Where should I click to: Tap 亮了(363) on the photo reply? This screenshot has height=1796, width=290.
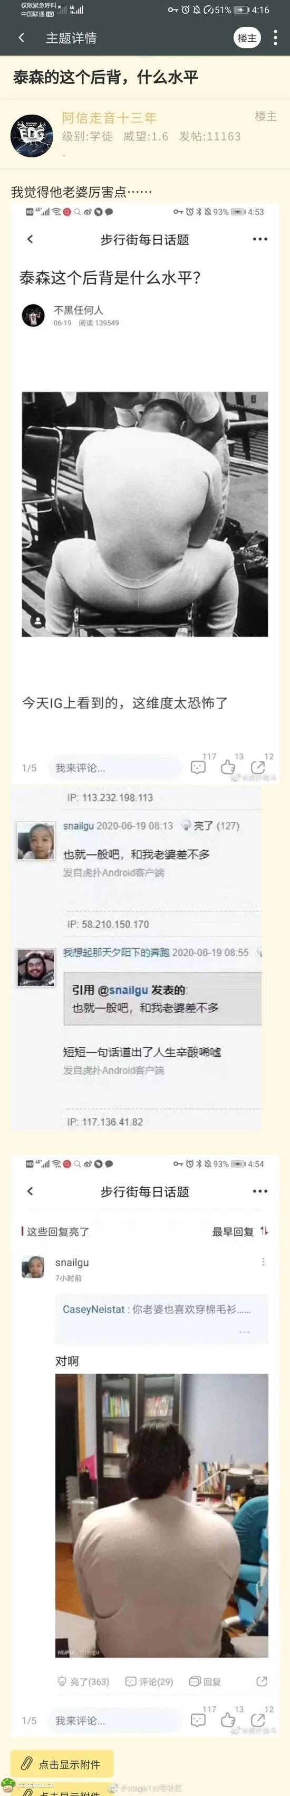pyautogui.click(x=83, y=1681)
